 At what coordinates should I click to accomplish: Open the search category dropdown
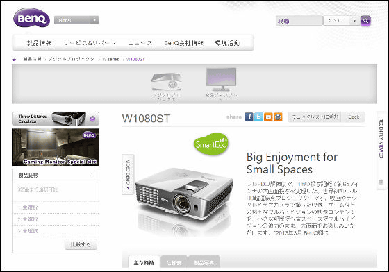pyautogui.click(x=341, y=21)
